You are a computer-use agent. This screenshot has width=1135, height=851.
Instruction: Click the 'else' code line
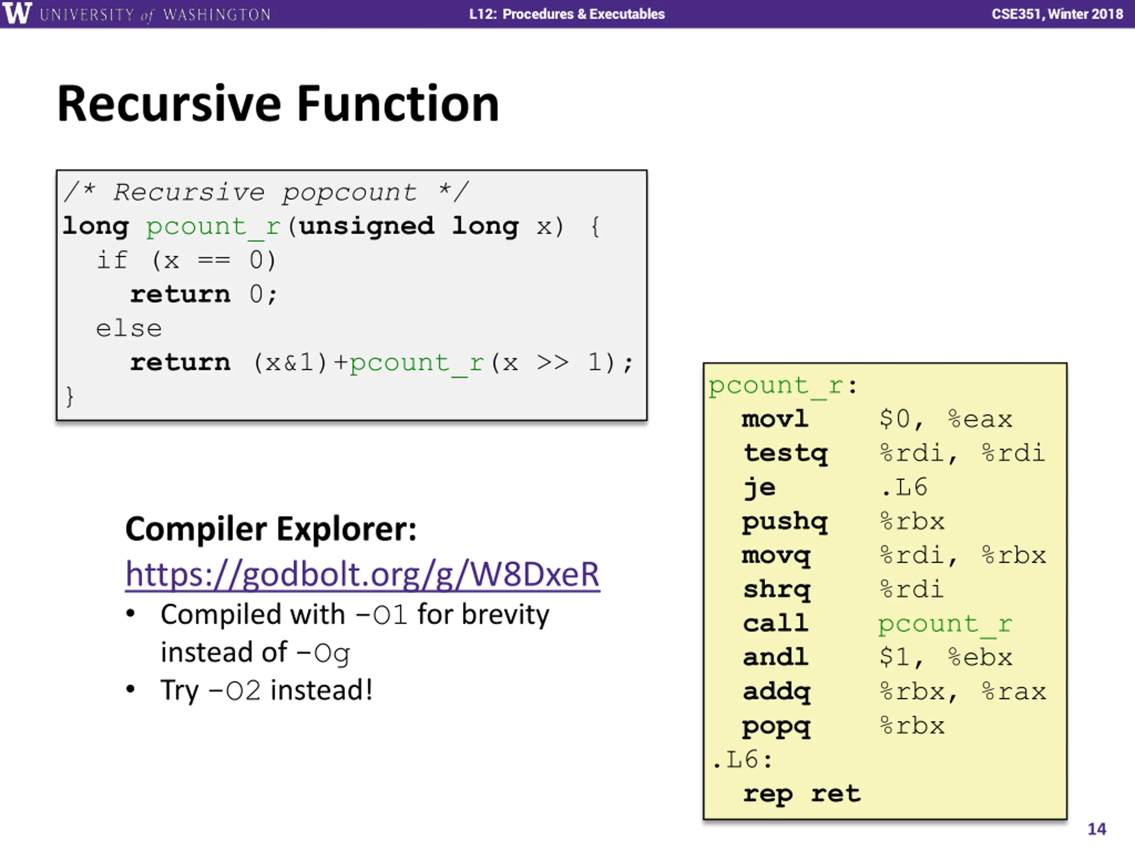[129, 328]
